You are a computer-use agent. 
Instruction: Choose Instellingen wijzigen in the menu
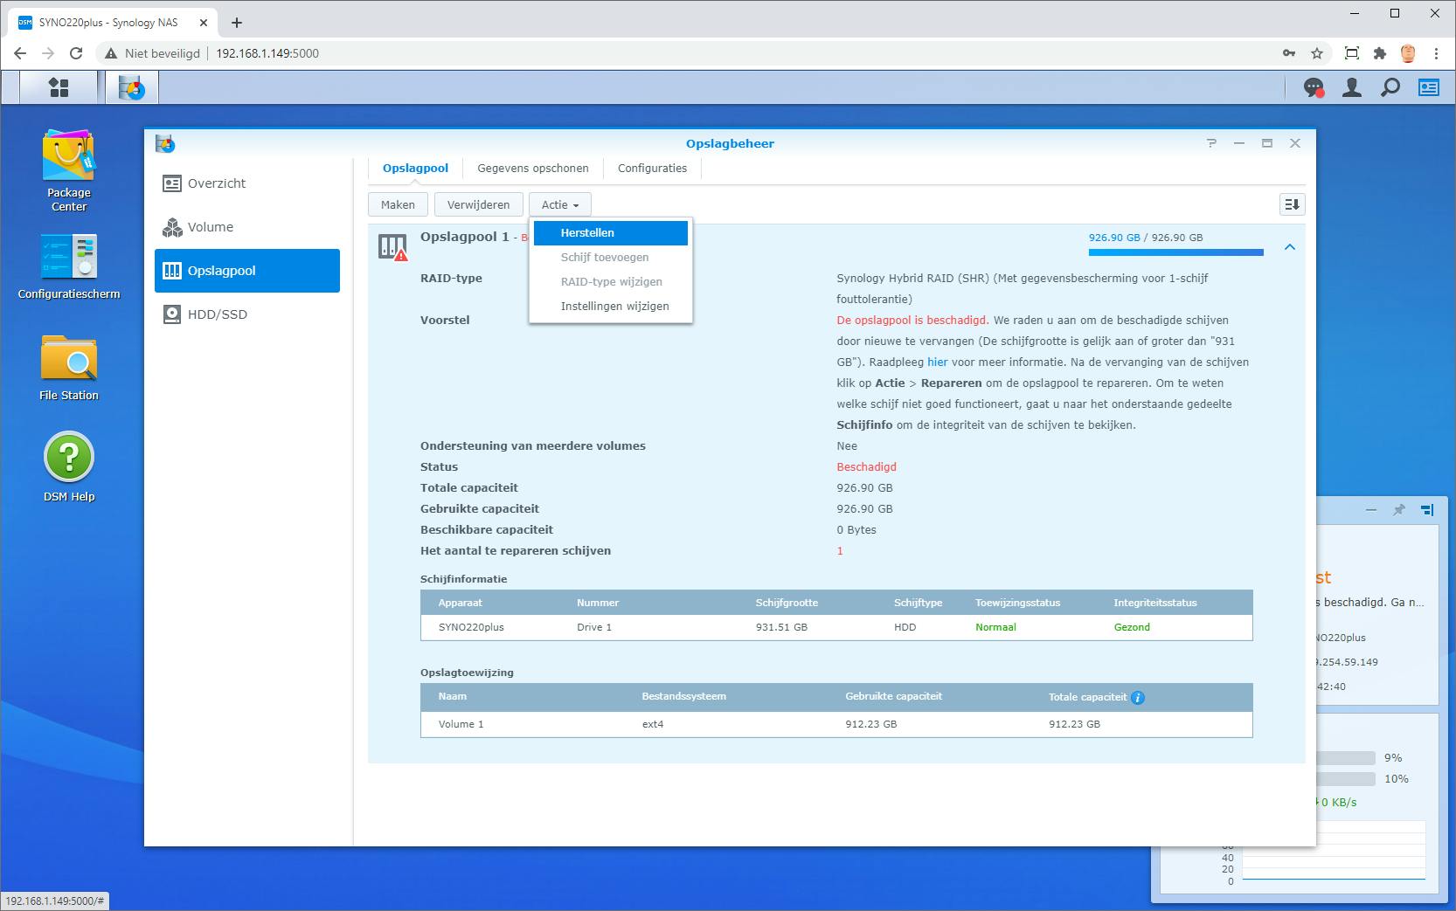point(611,307)
